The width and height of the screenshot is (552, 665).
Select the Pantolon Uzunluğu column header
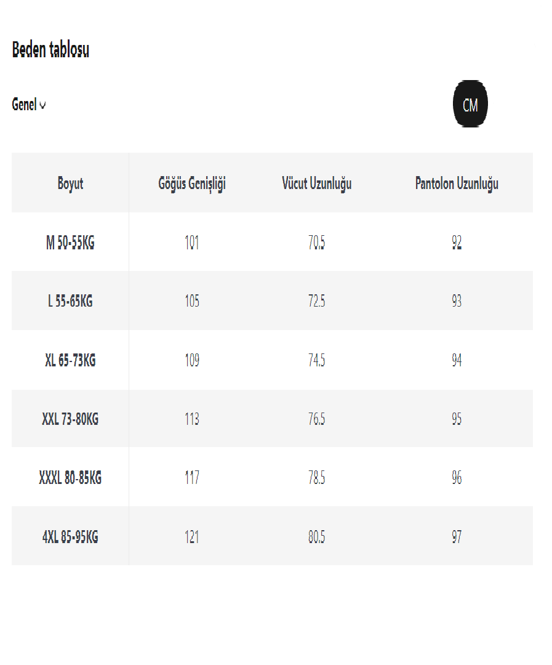coord(457,183)
